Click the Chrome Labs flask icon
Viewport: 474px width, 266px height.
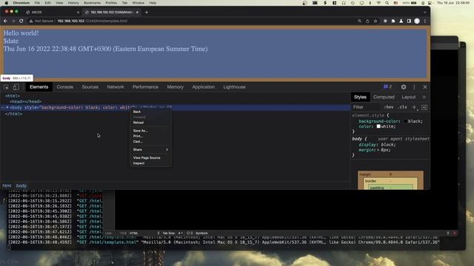coord(401,21)
